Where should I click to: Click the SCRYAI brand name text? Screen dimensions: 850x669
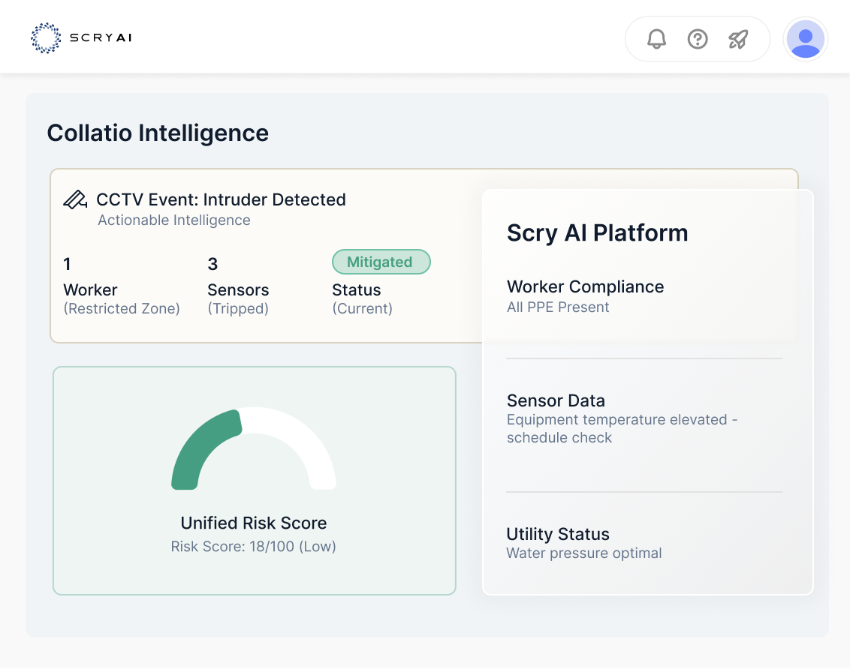(101, 38)
